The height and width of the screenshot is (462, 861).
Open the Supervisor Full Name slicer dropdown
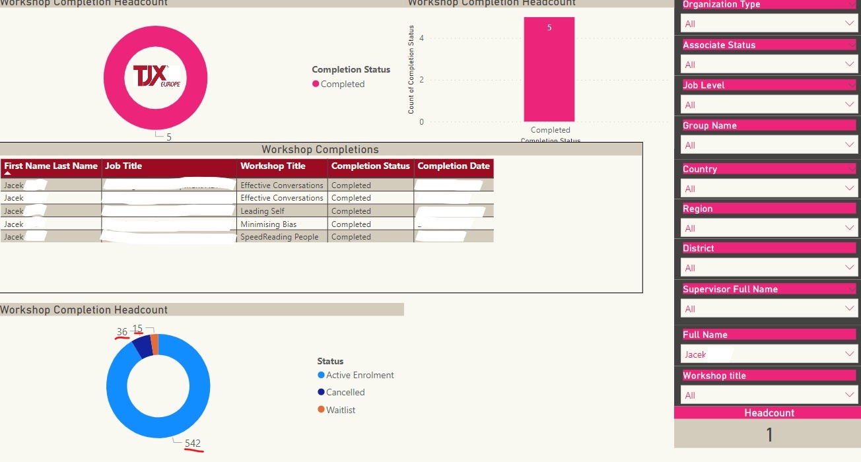tap(769, 309)
